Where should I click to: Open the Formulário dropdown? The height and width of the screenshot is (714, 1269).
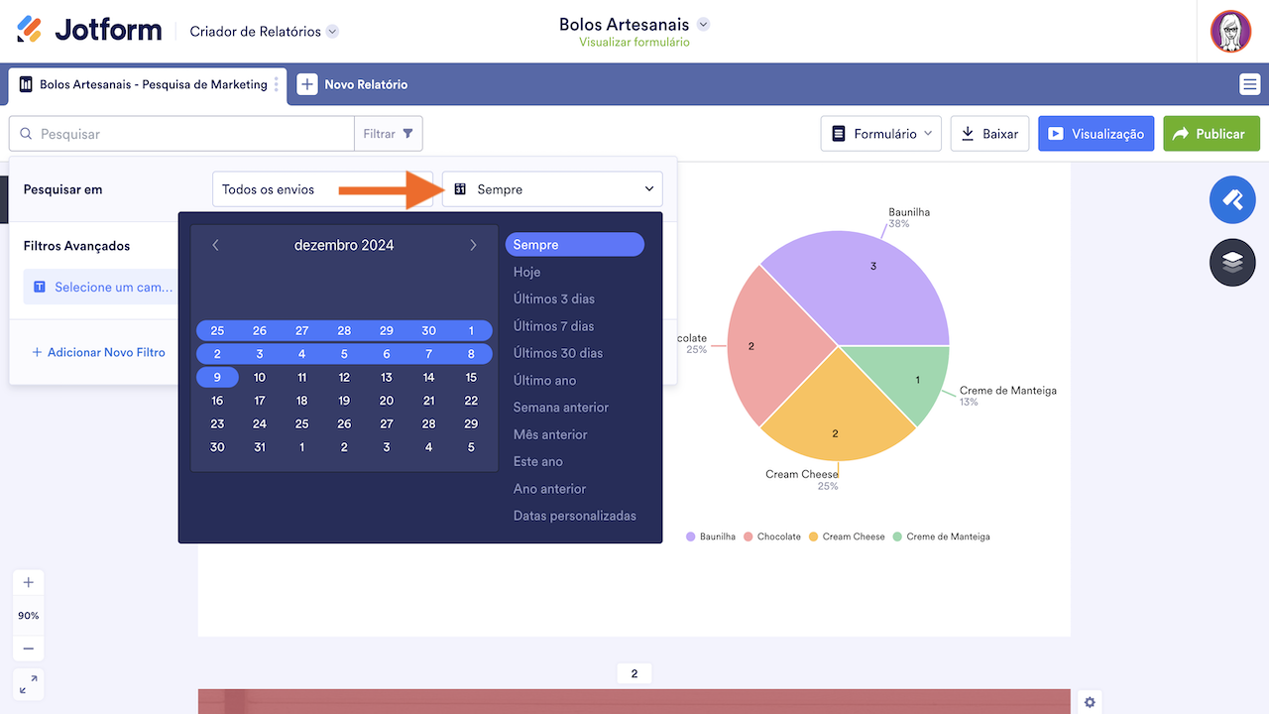[x=880, y=133]
